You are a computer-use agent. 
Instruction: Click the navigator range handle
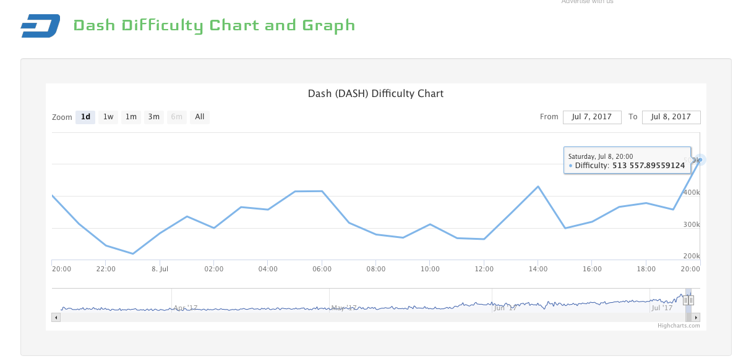tap(688, 300)
